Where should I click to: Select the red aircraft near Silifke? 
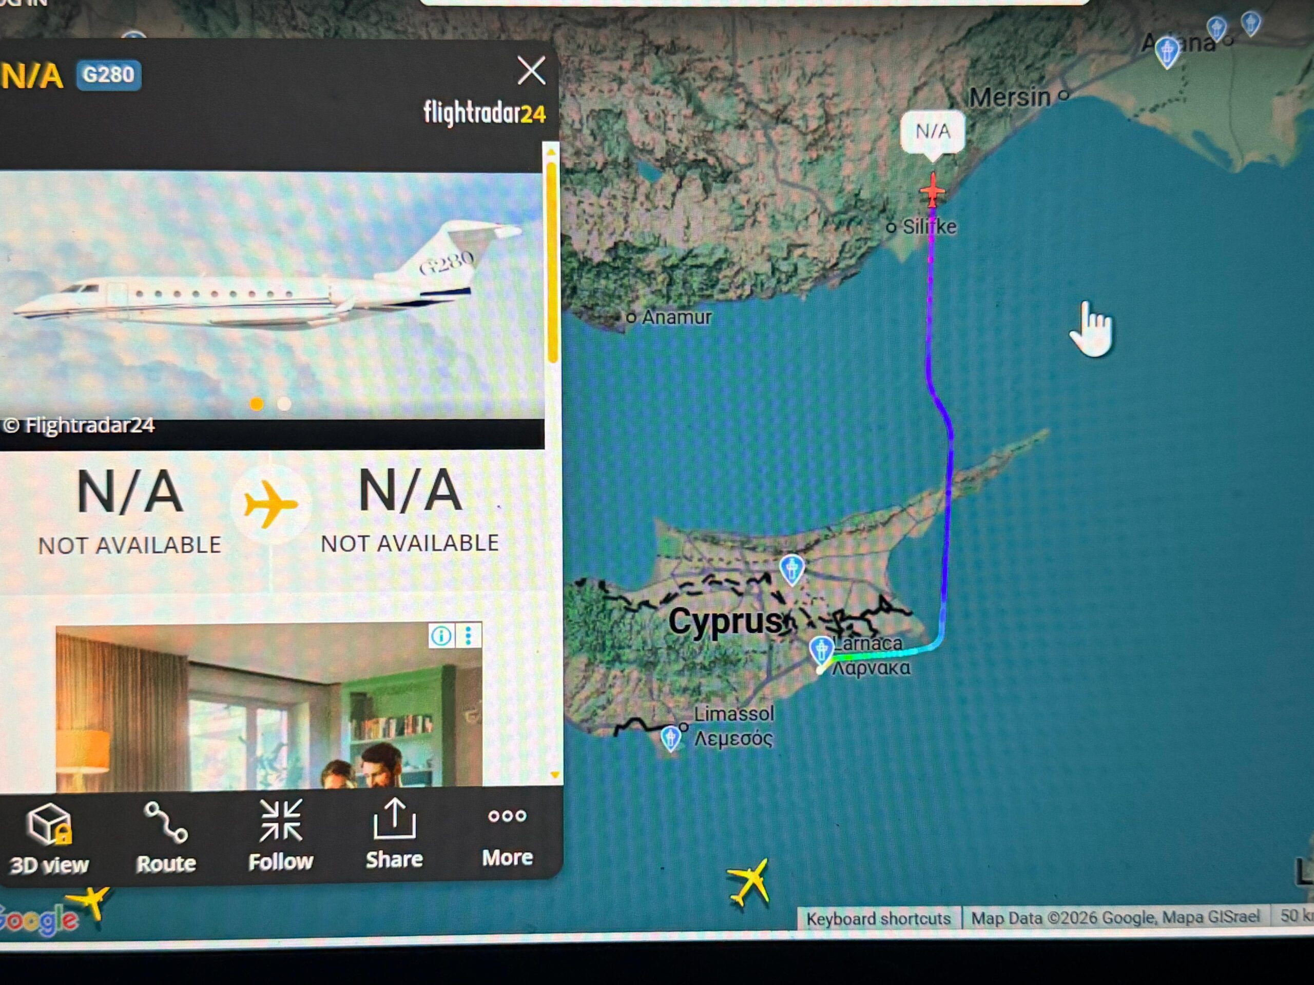tap(932, 190)
